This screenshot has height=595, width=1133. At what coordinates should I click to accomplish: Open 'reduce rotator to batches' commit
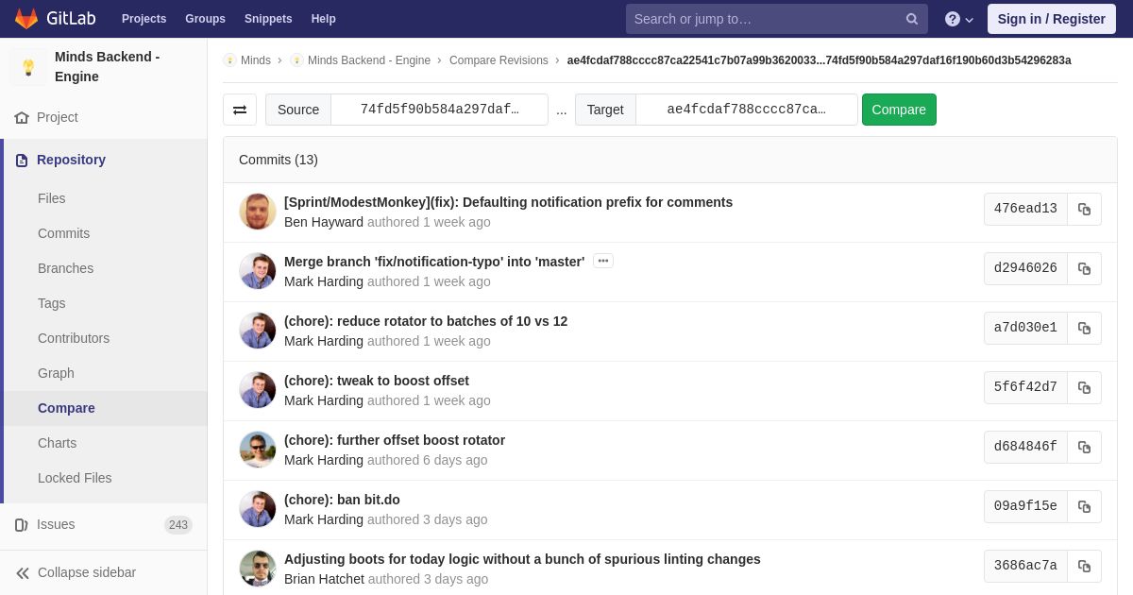tap(426, 321)
